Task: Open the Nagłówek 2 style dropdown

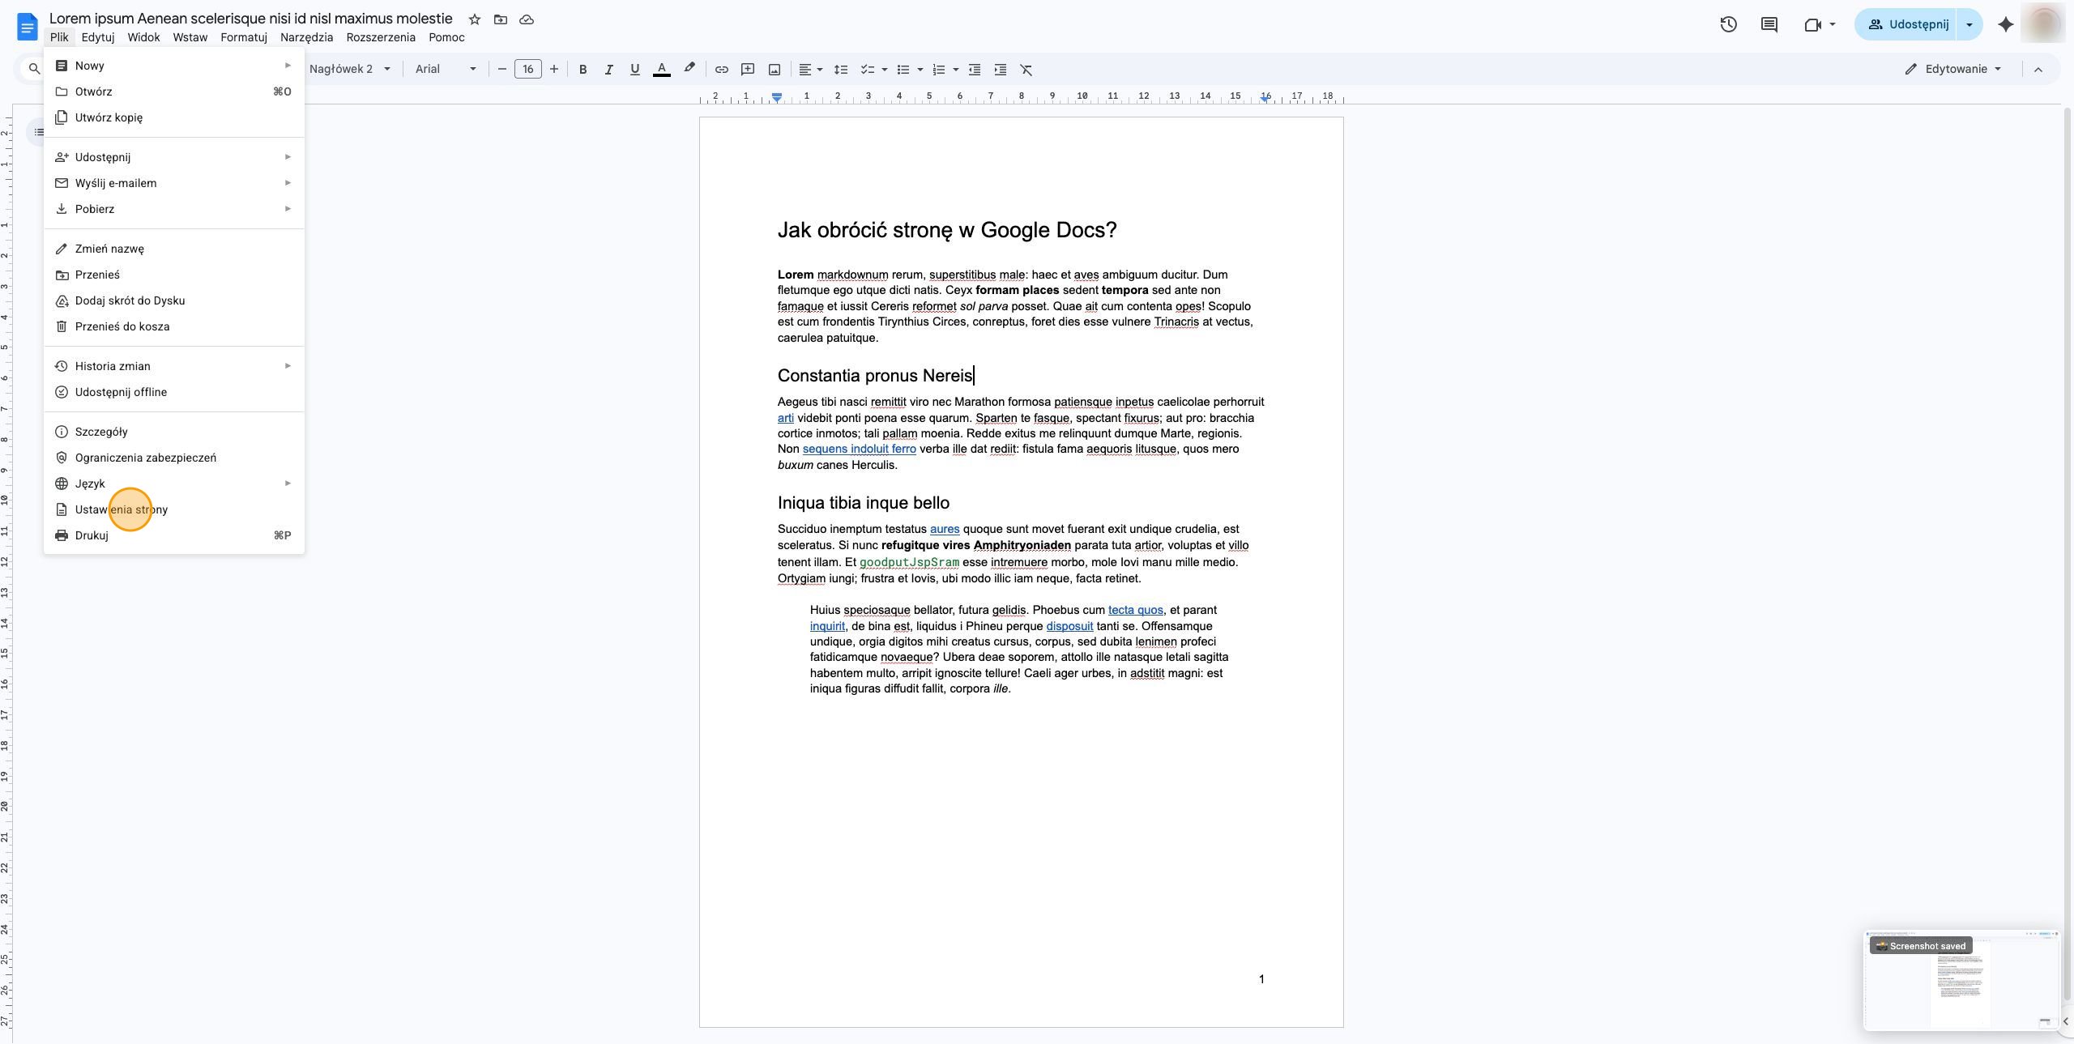Action: tap(350, 70)
